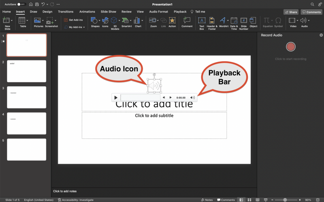Click the Pictures icon
Image resolution: width=324 pixels, height=202 pixels.
[x=37, y=21]
